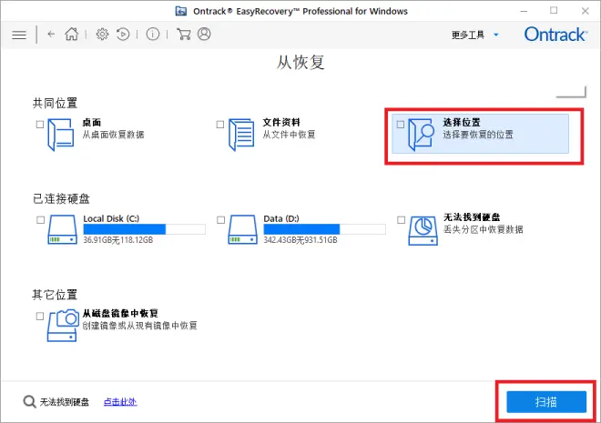Image resolution: width=601 pixels, height=423 pixels.
Task: Check the 从磁盘镜像中恢复 checkbox
Action: [x=40, y=316]
